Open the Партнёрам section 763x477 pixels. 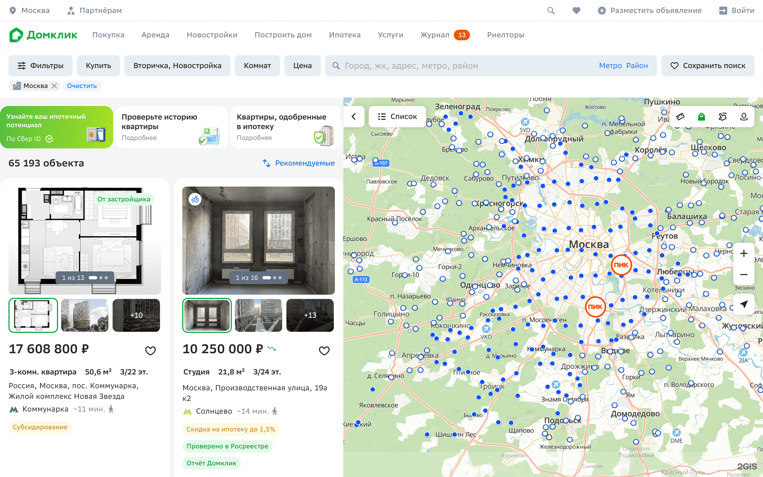pos(95,10)
